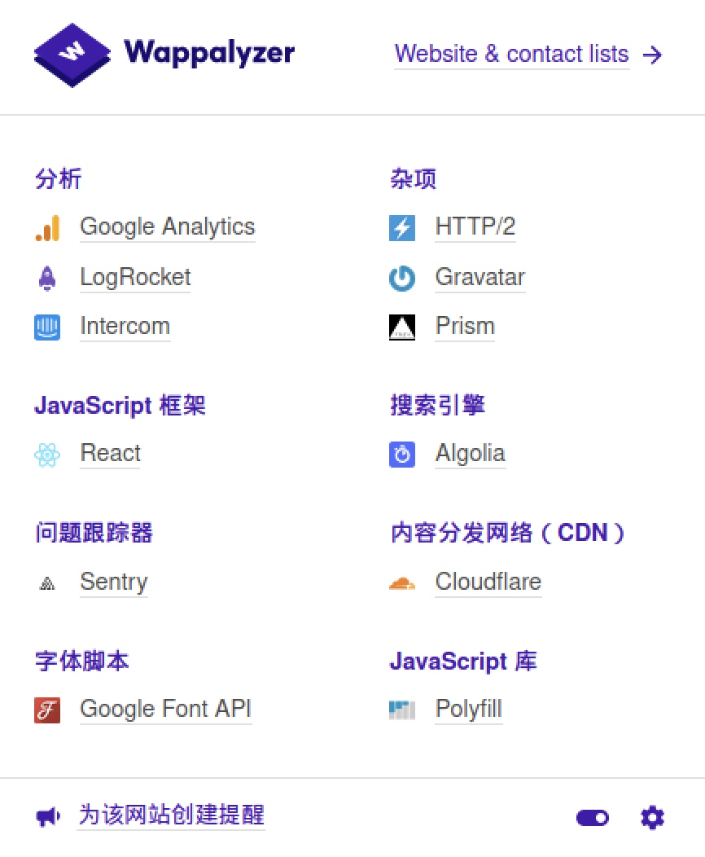Open the Polyfill link
Viewport: 705px width, 857px height.
click(469, 709)
